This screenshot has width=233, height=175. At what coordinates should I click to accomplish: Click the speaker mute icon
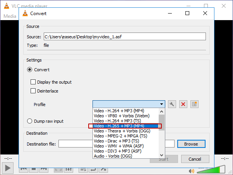pyautogui.click(x=191, y=171)
